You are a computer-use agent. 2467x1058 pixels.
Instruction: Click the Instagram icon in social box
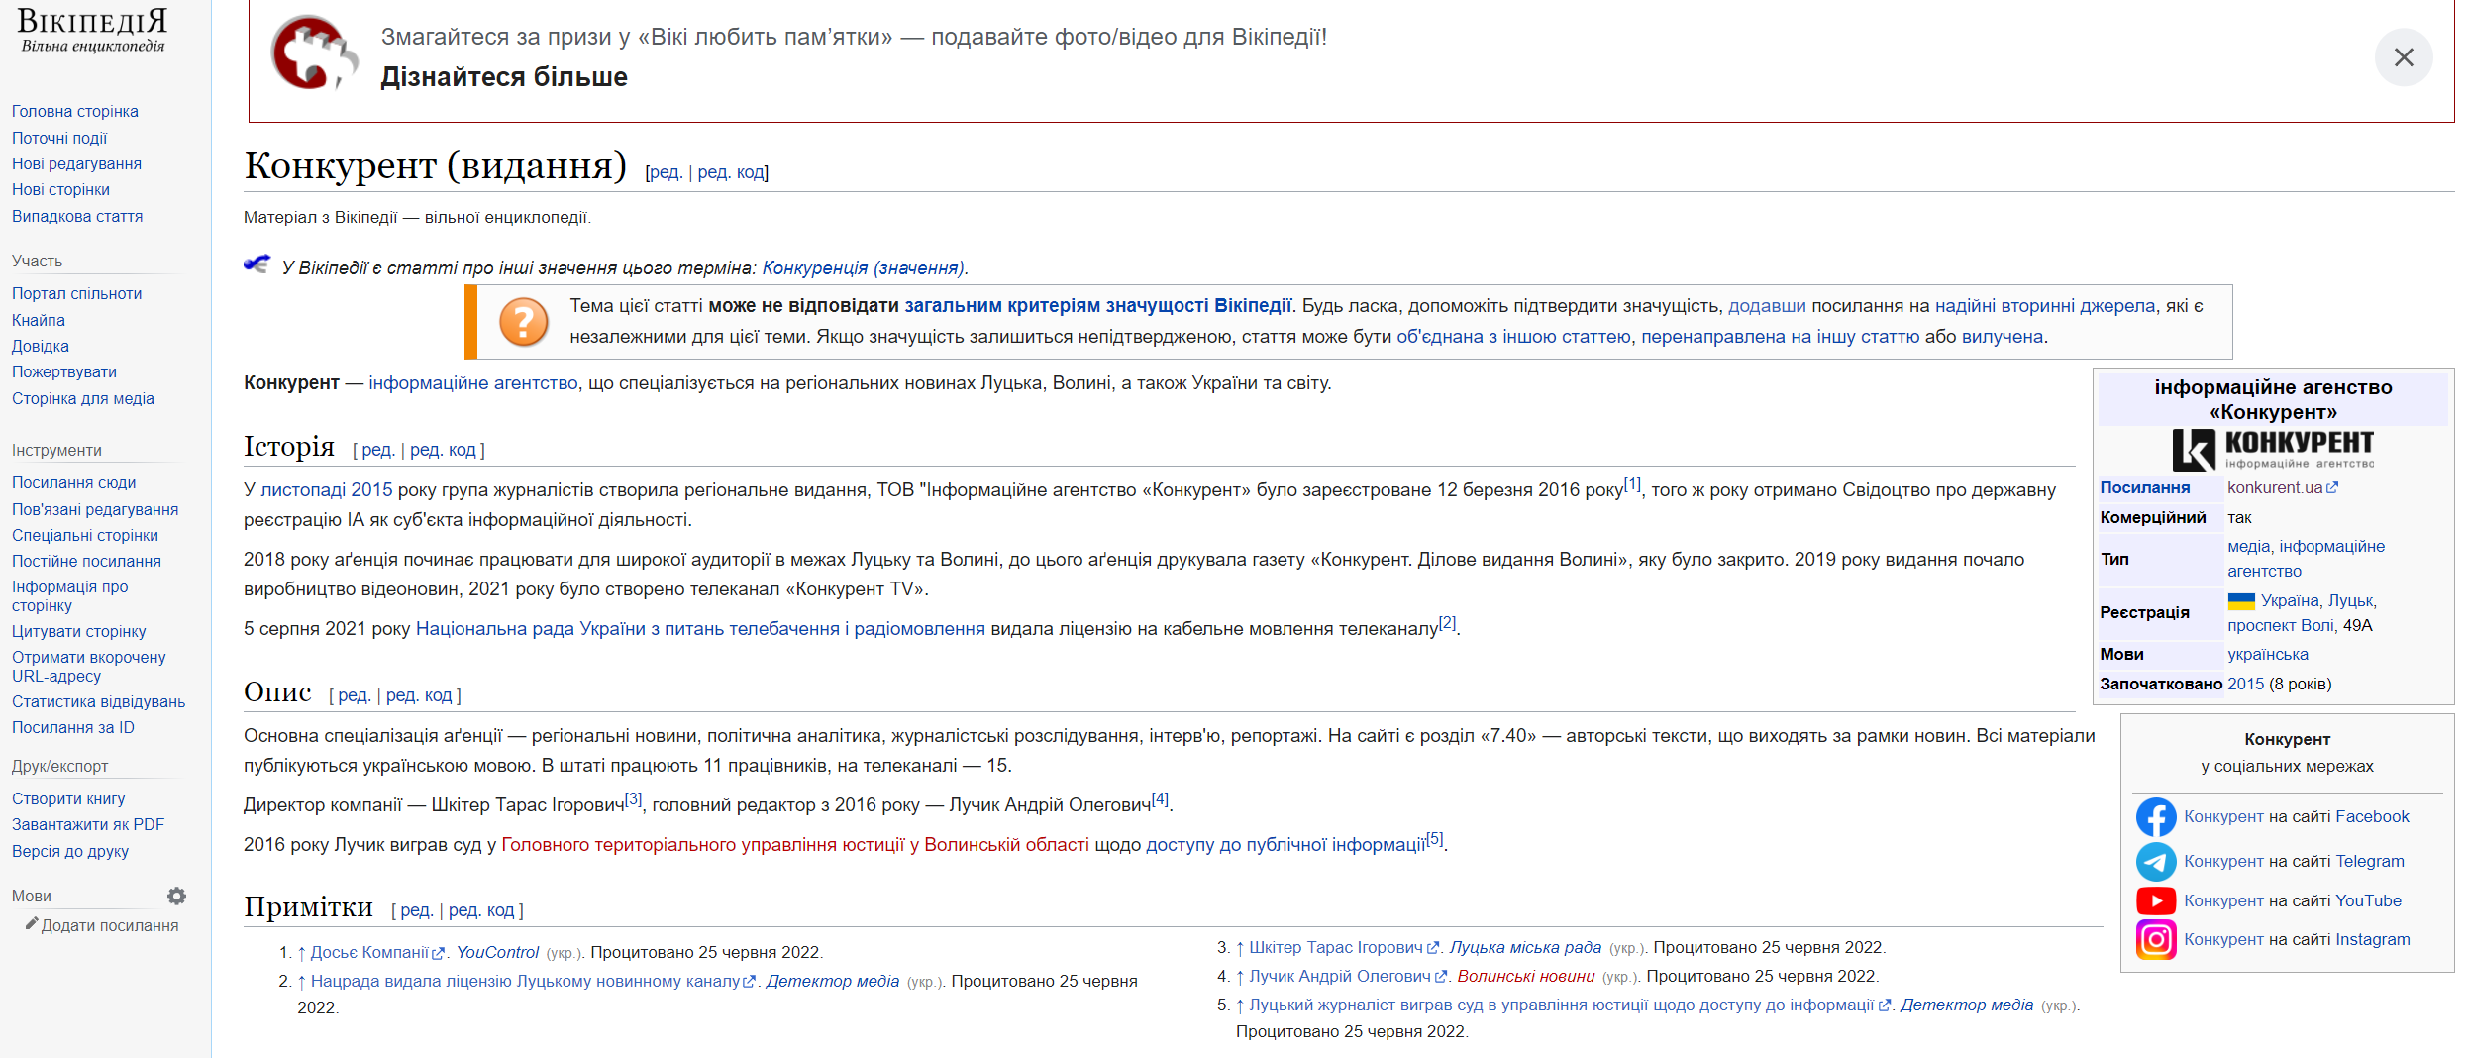click(2155, 940)
